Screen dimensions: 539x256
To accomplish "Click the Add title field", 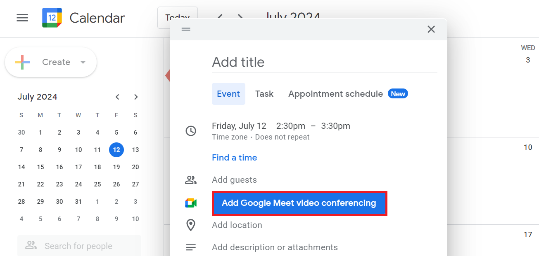I will tap(325, 62).
